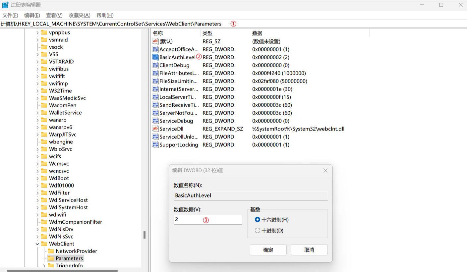467x272 pixels.
Task: Open the 文件(F) menu
Action: (x=10, y=15)
